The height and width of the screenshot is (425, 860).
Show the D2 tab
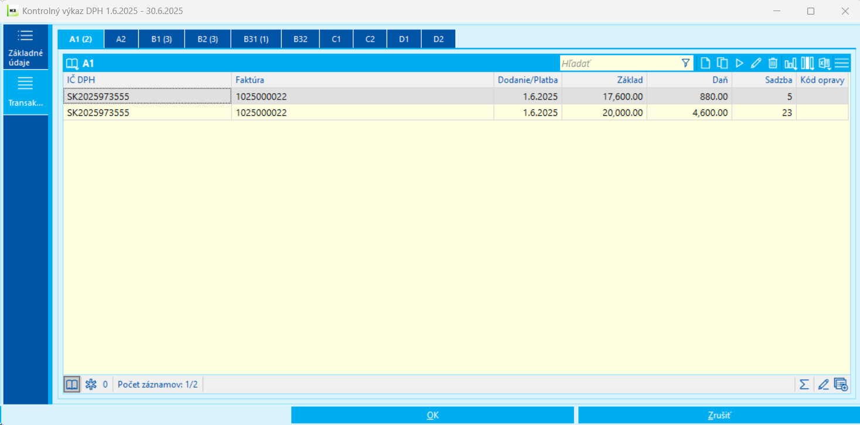(439, 39)
